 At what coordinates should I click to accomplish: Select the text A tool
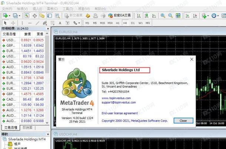tap(60, 23)
